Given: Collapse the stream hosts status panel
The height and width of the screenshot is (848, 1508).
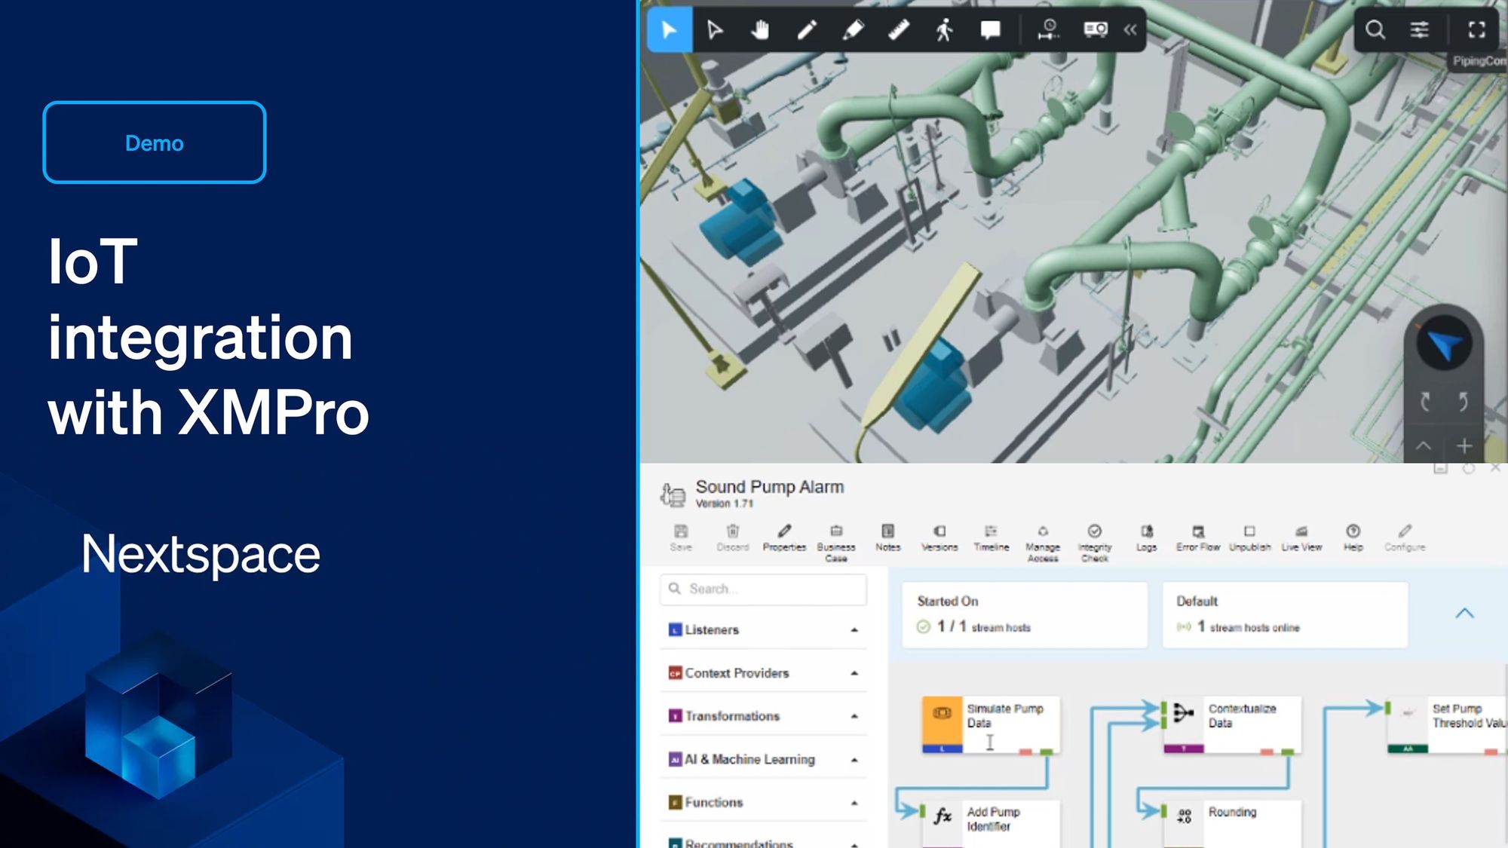Looking at the screenshot, I should pos(1467,613).
